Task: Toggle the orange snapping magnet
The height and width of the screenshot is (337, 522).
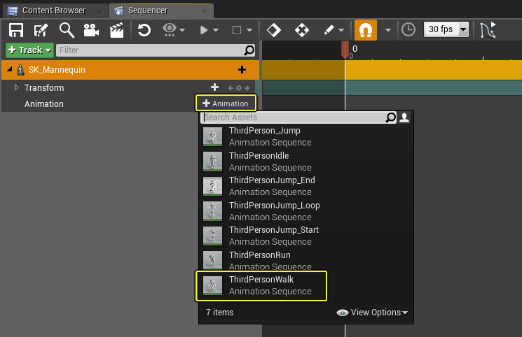Action: 366,30
